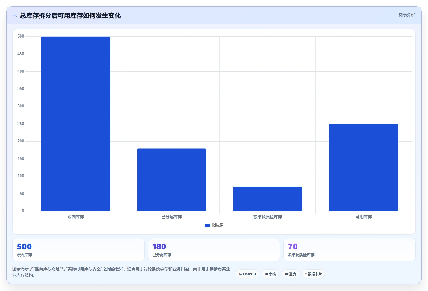Click the 100 y-axis tick label
This screenshot has width=428, height=291.
[21, 176]
